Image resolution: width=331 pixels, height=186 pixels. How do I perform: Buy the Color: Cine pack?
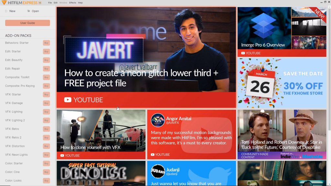click(47, 172)
